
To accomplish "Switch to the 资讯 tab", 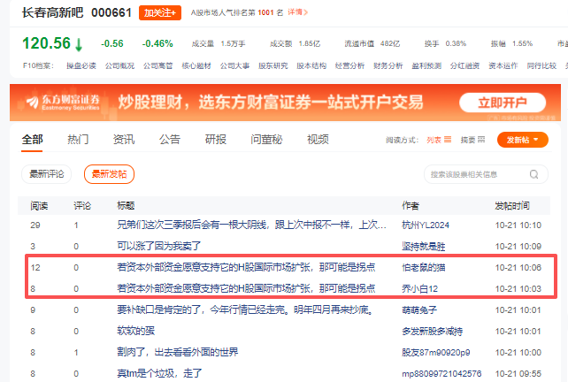I will [124, 140].
